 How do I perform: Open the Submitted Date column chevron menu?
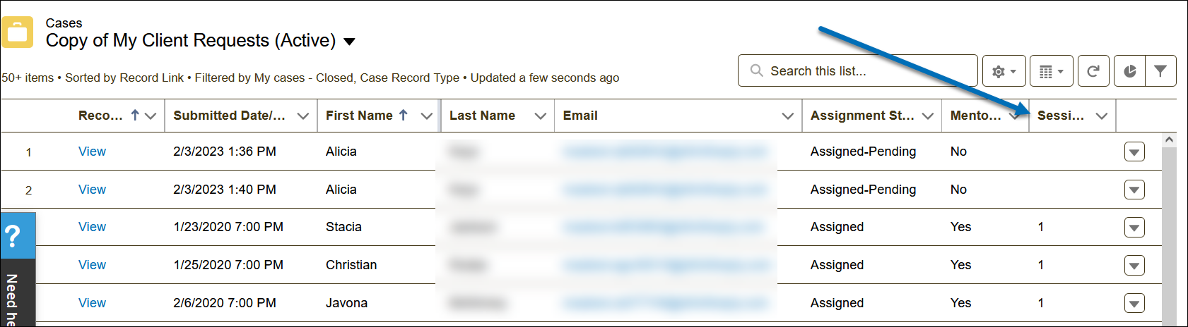point(302,116)
